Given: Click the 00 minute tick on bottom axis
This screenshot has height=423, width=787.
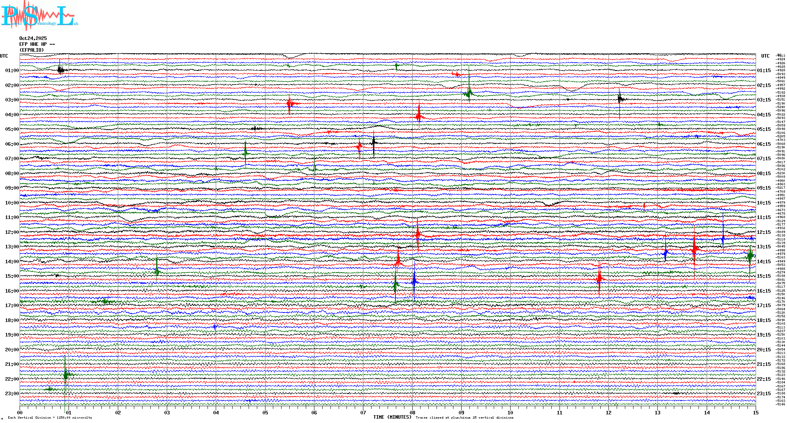Looking at the screenshot, I should pyautogui.click(x=20, y=413).
